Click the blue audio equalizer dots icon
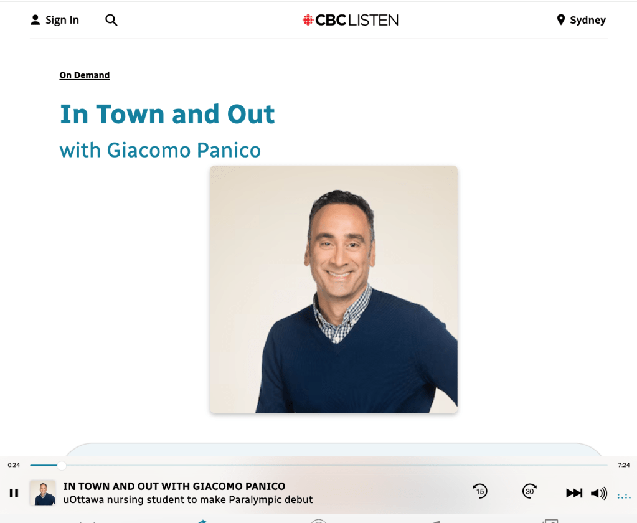637x523 pixels. pyautogui.click(x=624, y=496)
